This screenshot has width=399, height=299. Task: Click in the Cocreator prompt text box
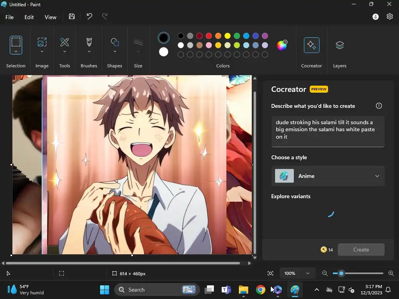coord(328,132)
